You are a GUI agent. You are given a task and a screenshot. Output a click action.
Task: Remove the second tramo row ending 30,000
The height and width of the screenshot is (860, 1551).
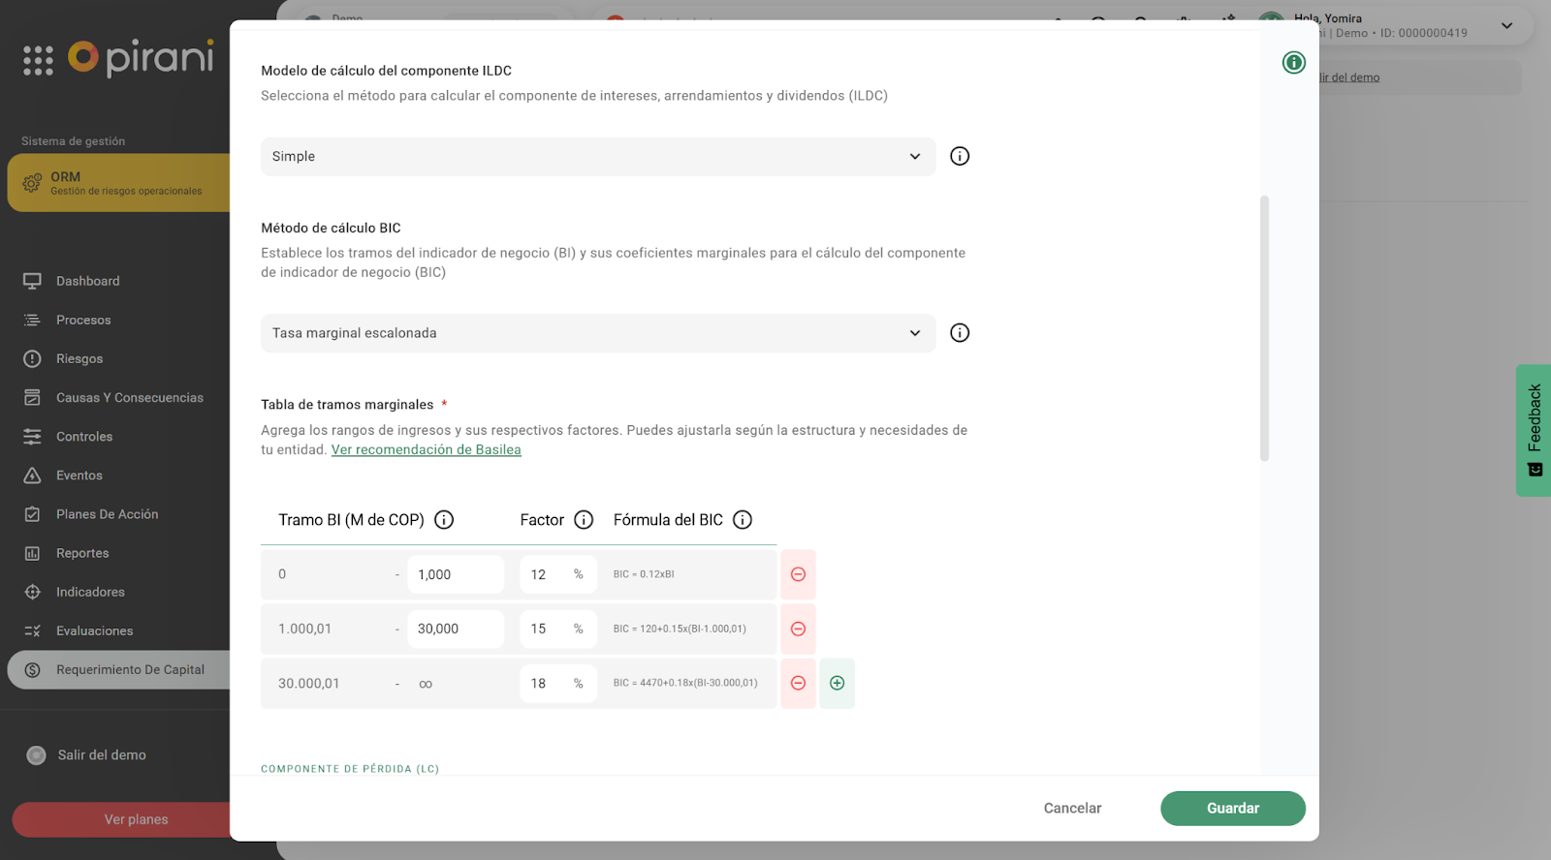[x=798, y=630]
